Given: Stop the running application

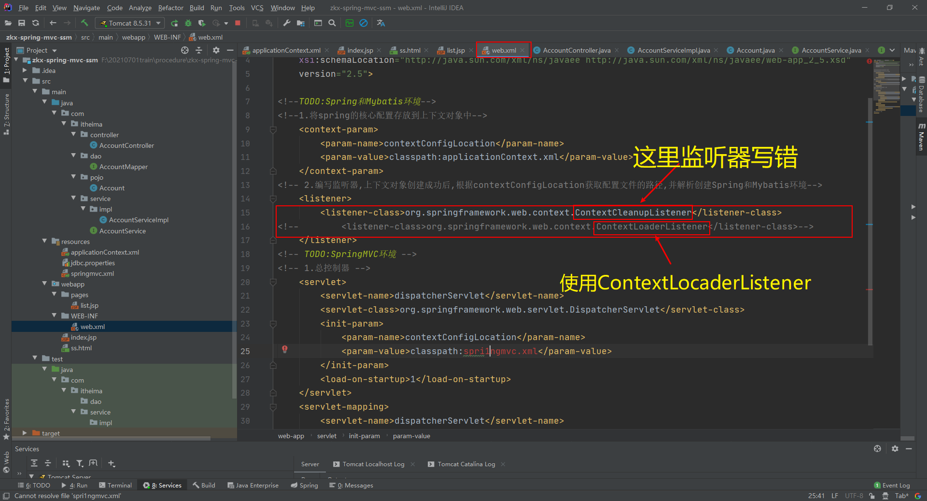Looking at the screenshot, I should [x=238, y=23].
